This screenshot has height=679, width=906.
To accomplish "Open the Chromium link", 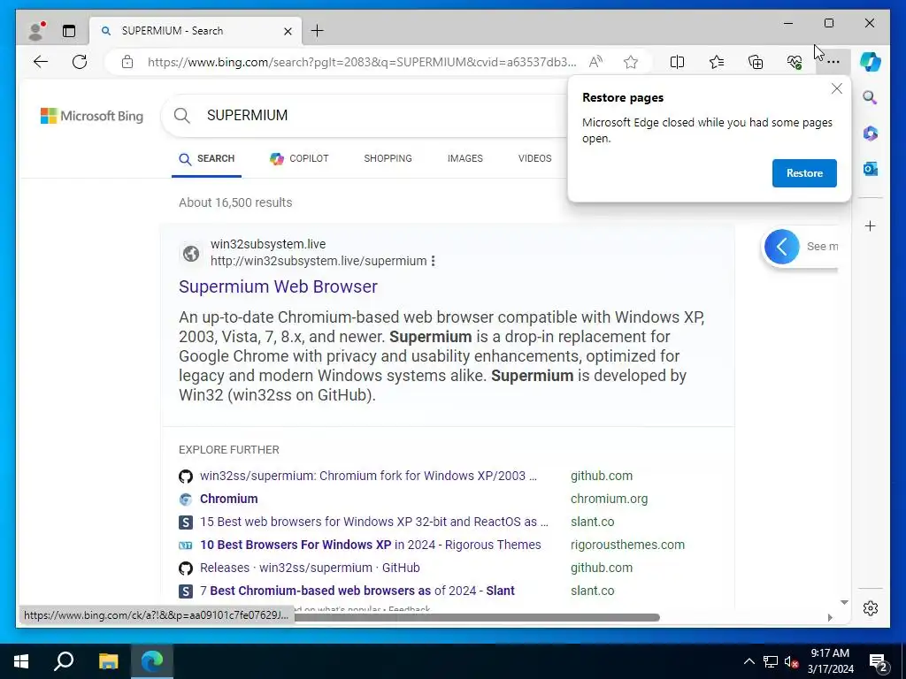I will point(229,499).
